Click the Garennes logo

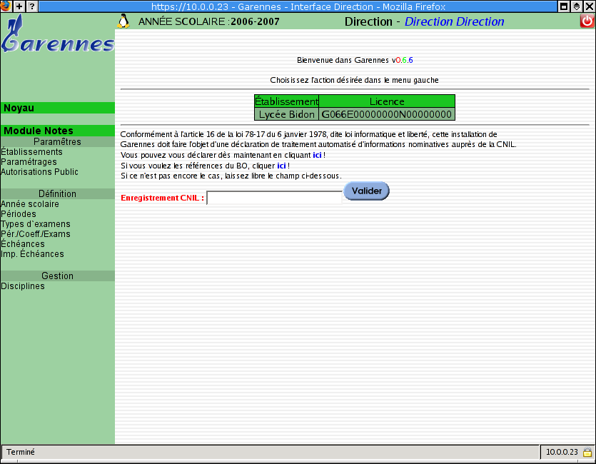click(x=57, y=37)
